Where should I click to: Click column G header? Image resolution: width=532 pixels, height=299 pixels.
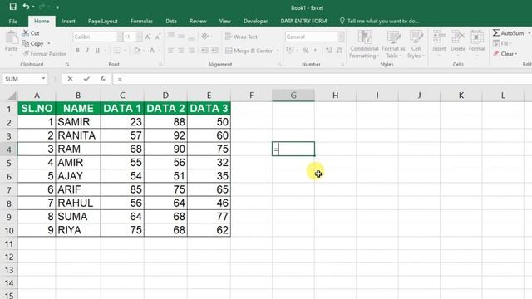[x=293, y=96]
